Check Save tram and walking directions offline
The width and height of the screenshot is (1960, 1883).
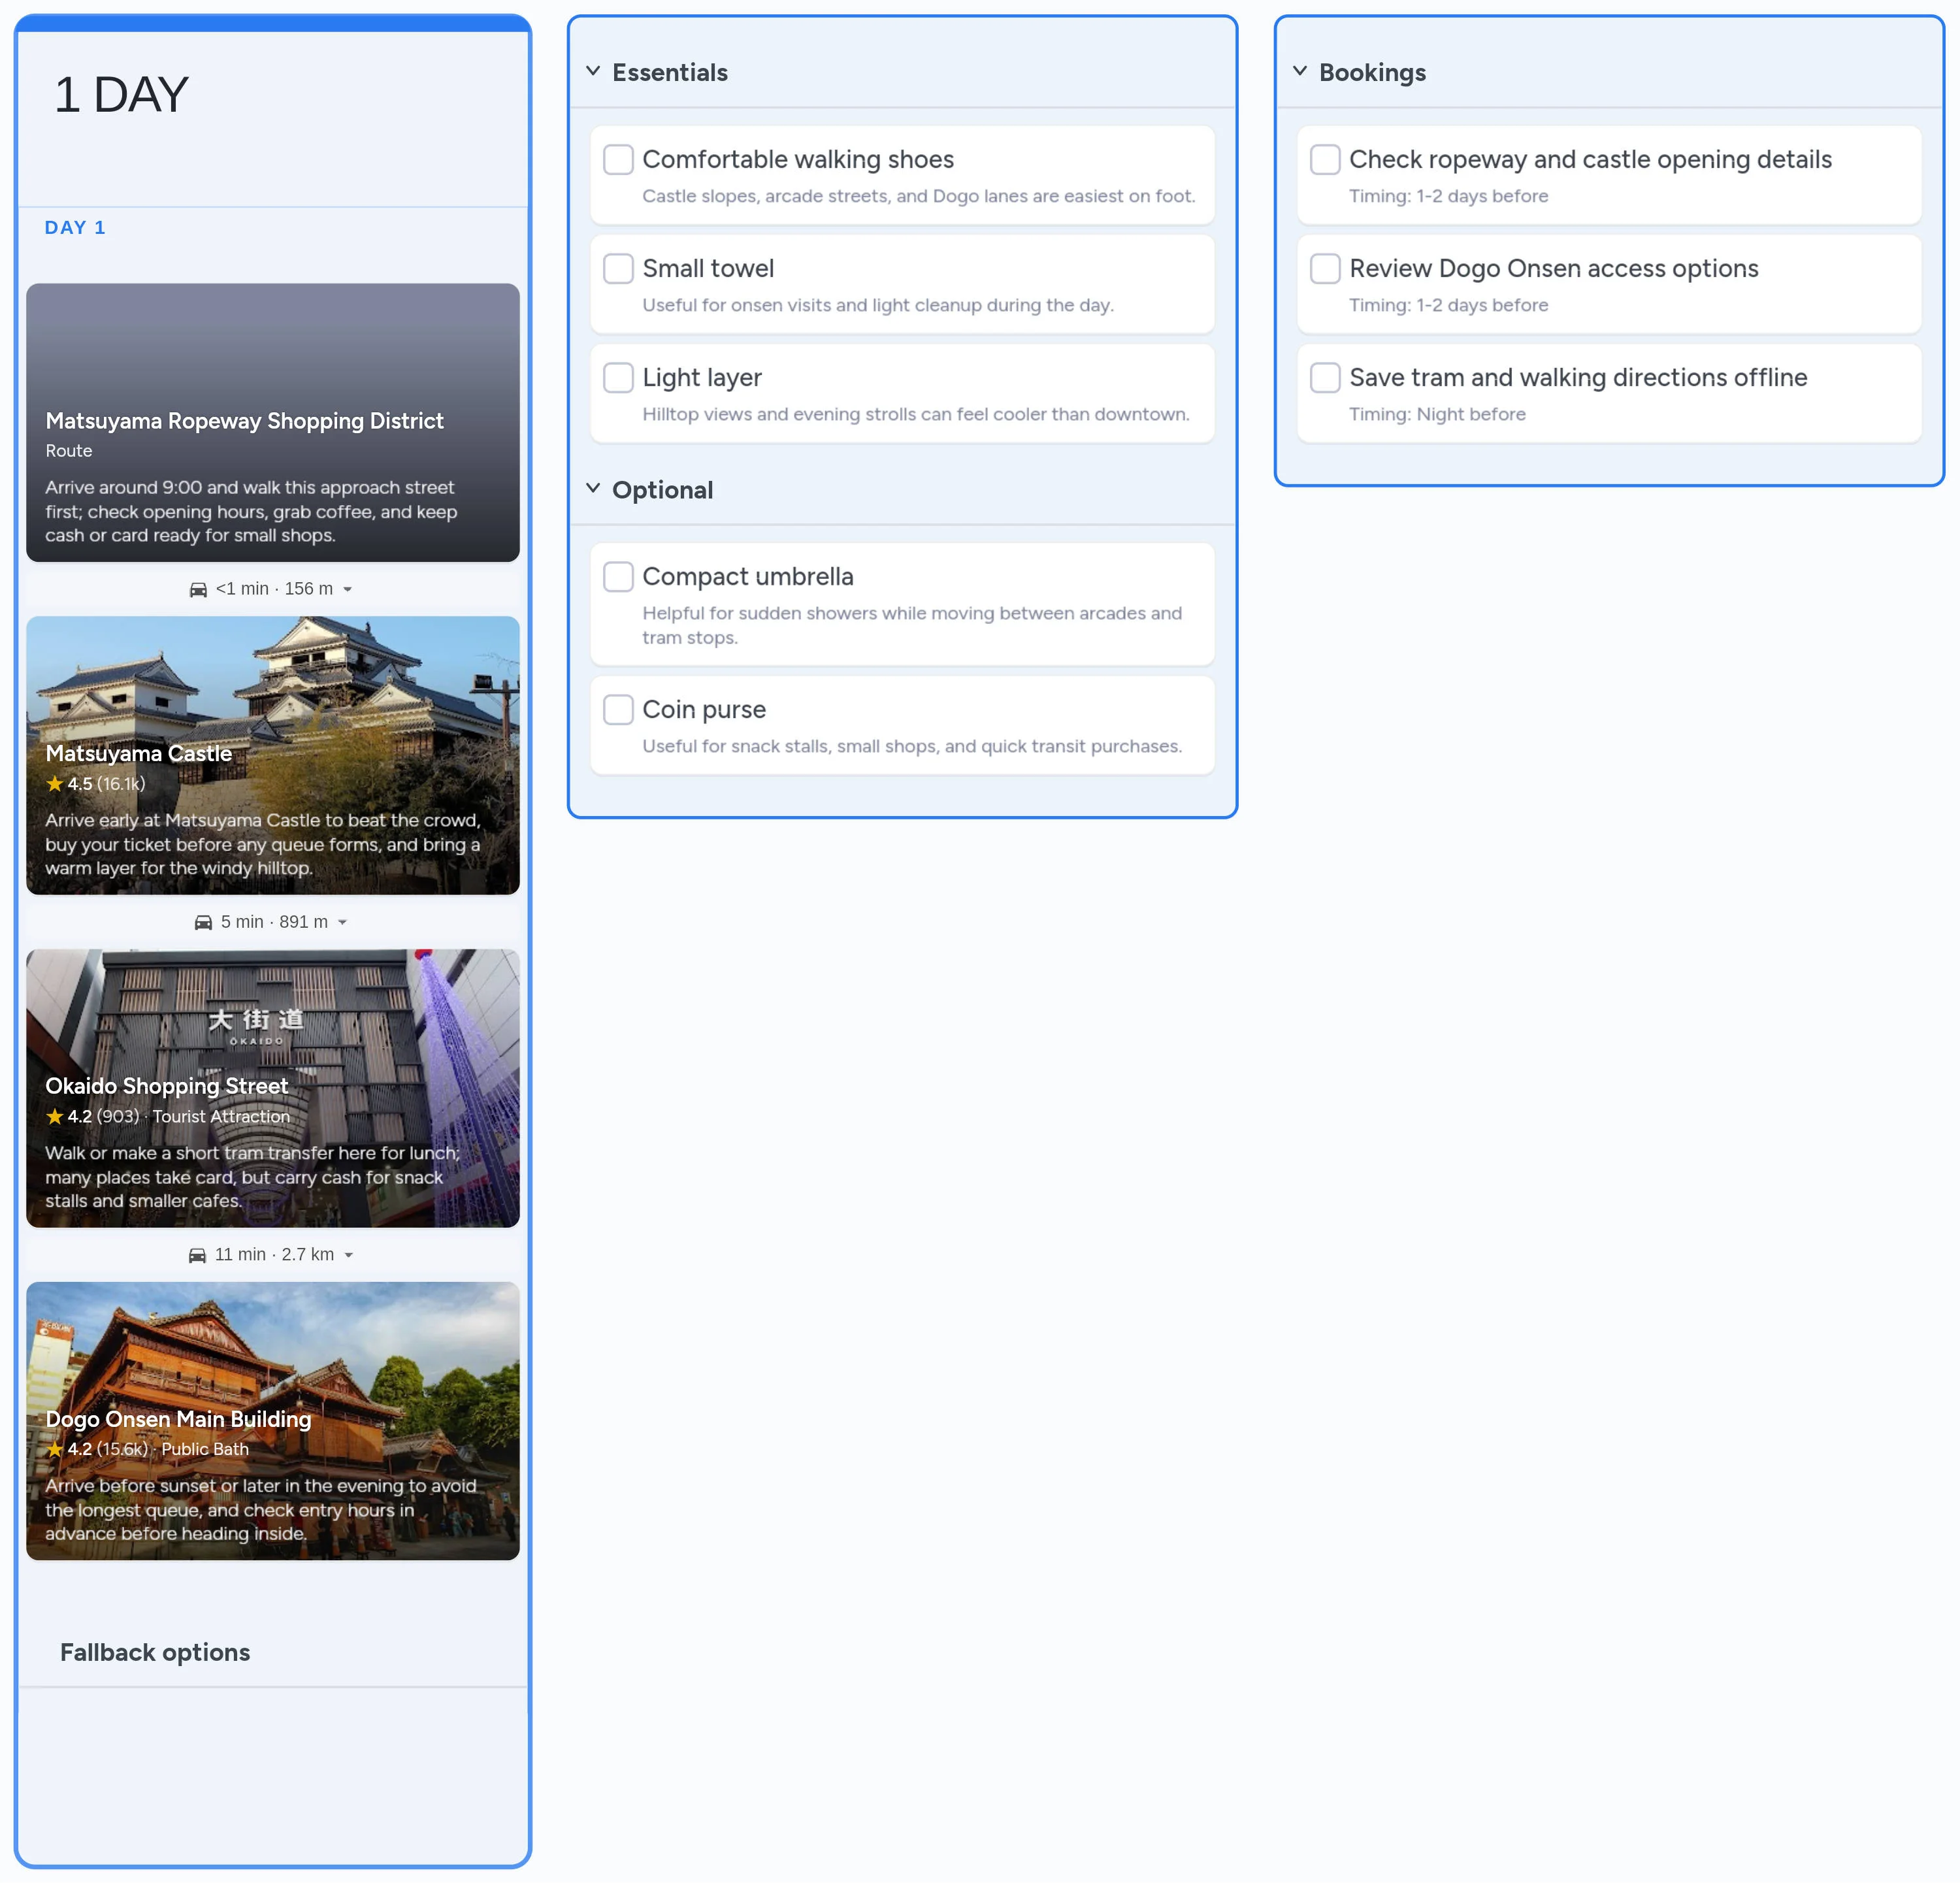click(1325, 377)
